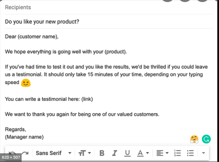
Task: Expand the alignment dropdown arrow
Action: tap(167, 153)
